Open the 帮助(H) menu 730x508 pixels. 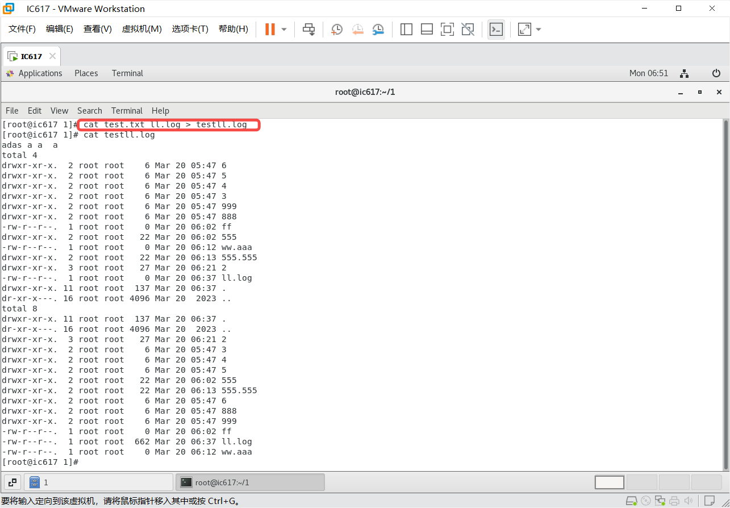(x=233, y=29)
